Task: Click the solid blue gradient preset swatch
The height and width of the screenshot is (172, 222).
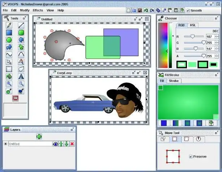Action: click(164, 123)
